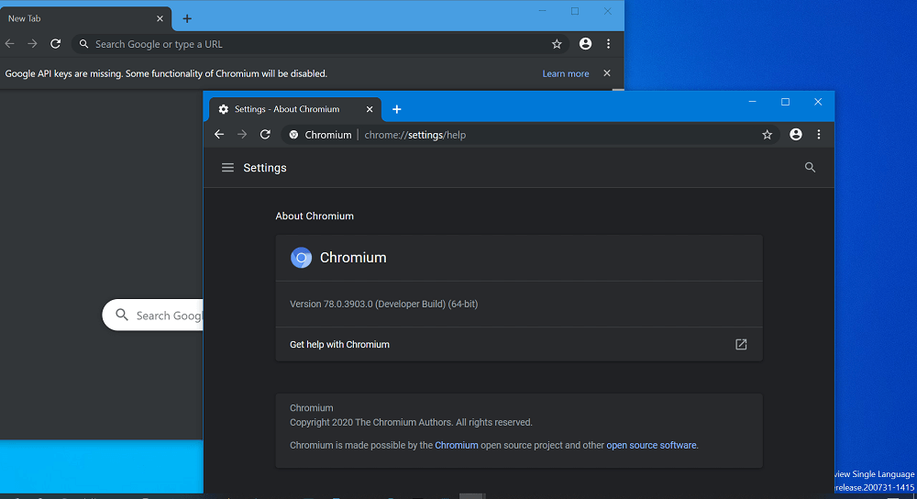Focus the chrome://settings/help address bar

529,135
